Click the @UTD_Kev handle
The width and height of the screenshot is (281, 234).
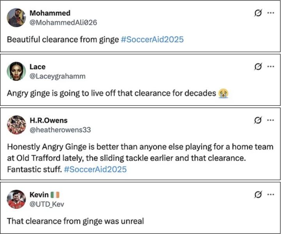(x=47, y=204)
